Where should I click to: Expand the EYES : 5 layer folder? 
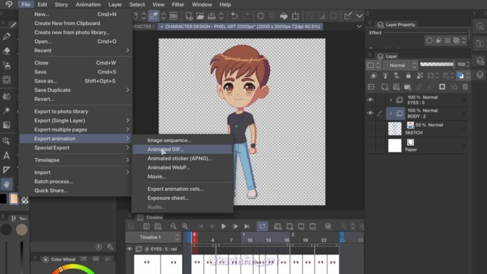click(391, 100)
